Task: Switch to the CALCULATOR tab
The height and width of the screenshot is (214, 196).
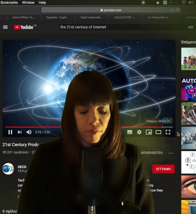Action: coord(125,17)
